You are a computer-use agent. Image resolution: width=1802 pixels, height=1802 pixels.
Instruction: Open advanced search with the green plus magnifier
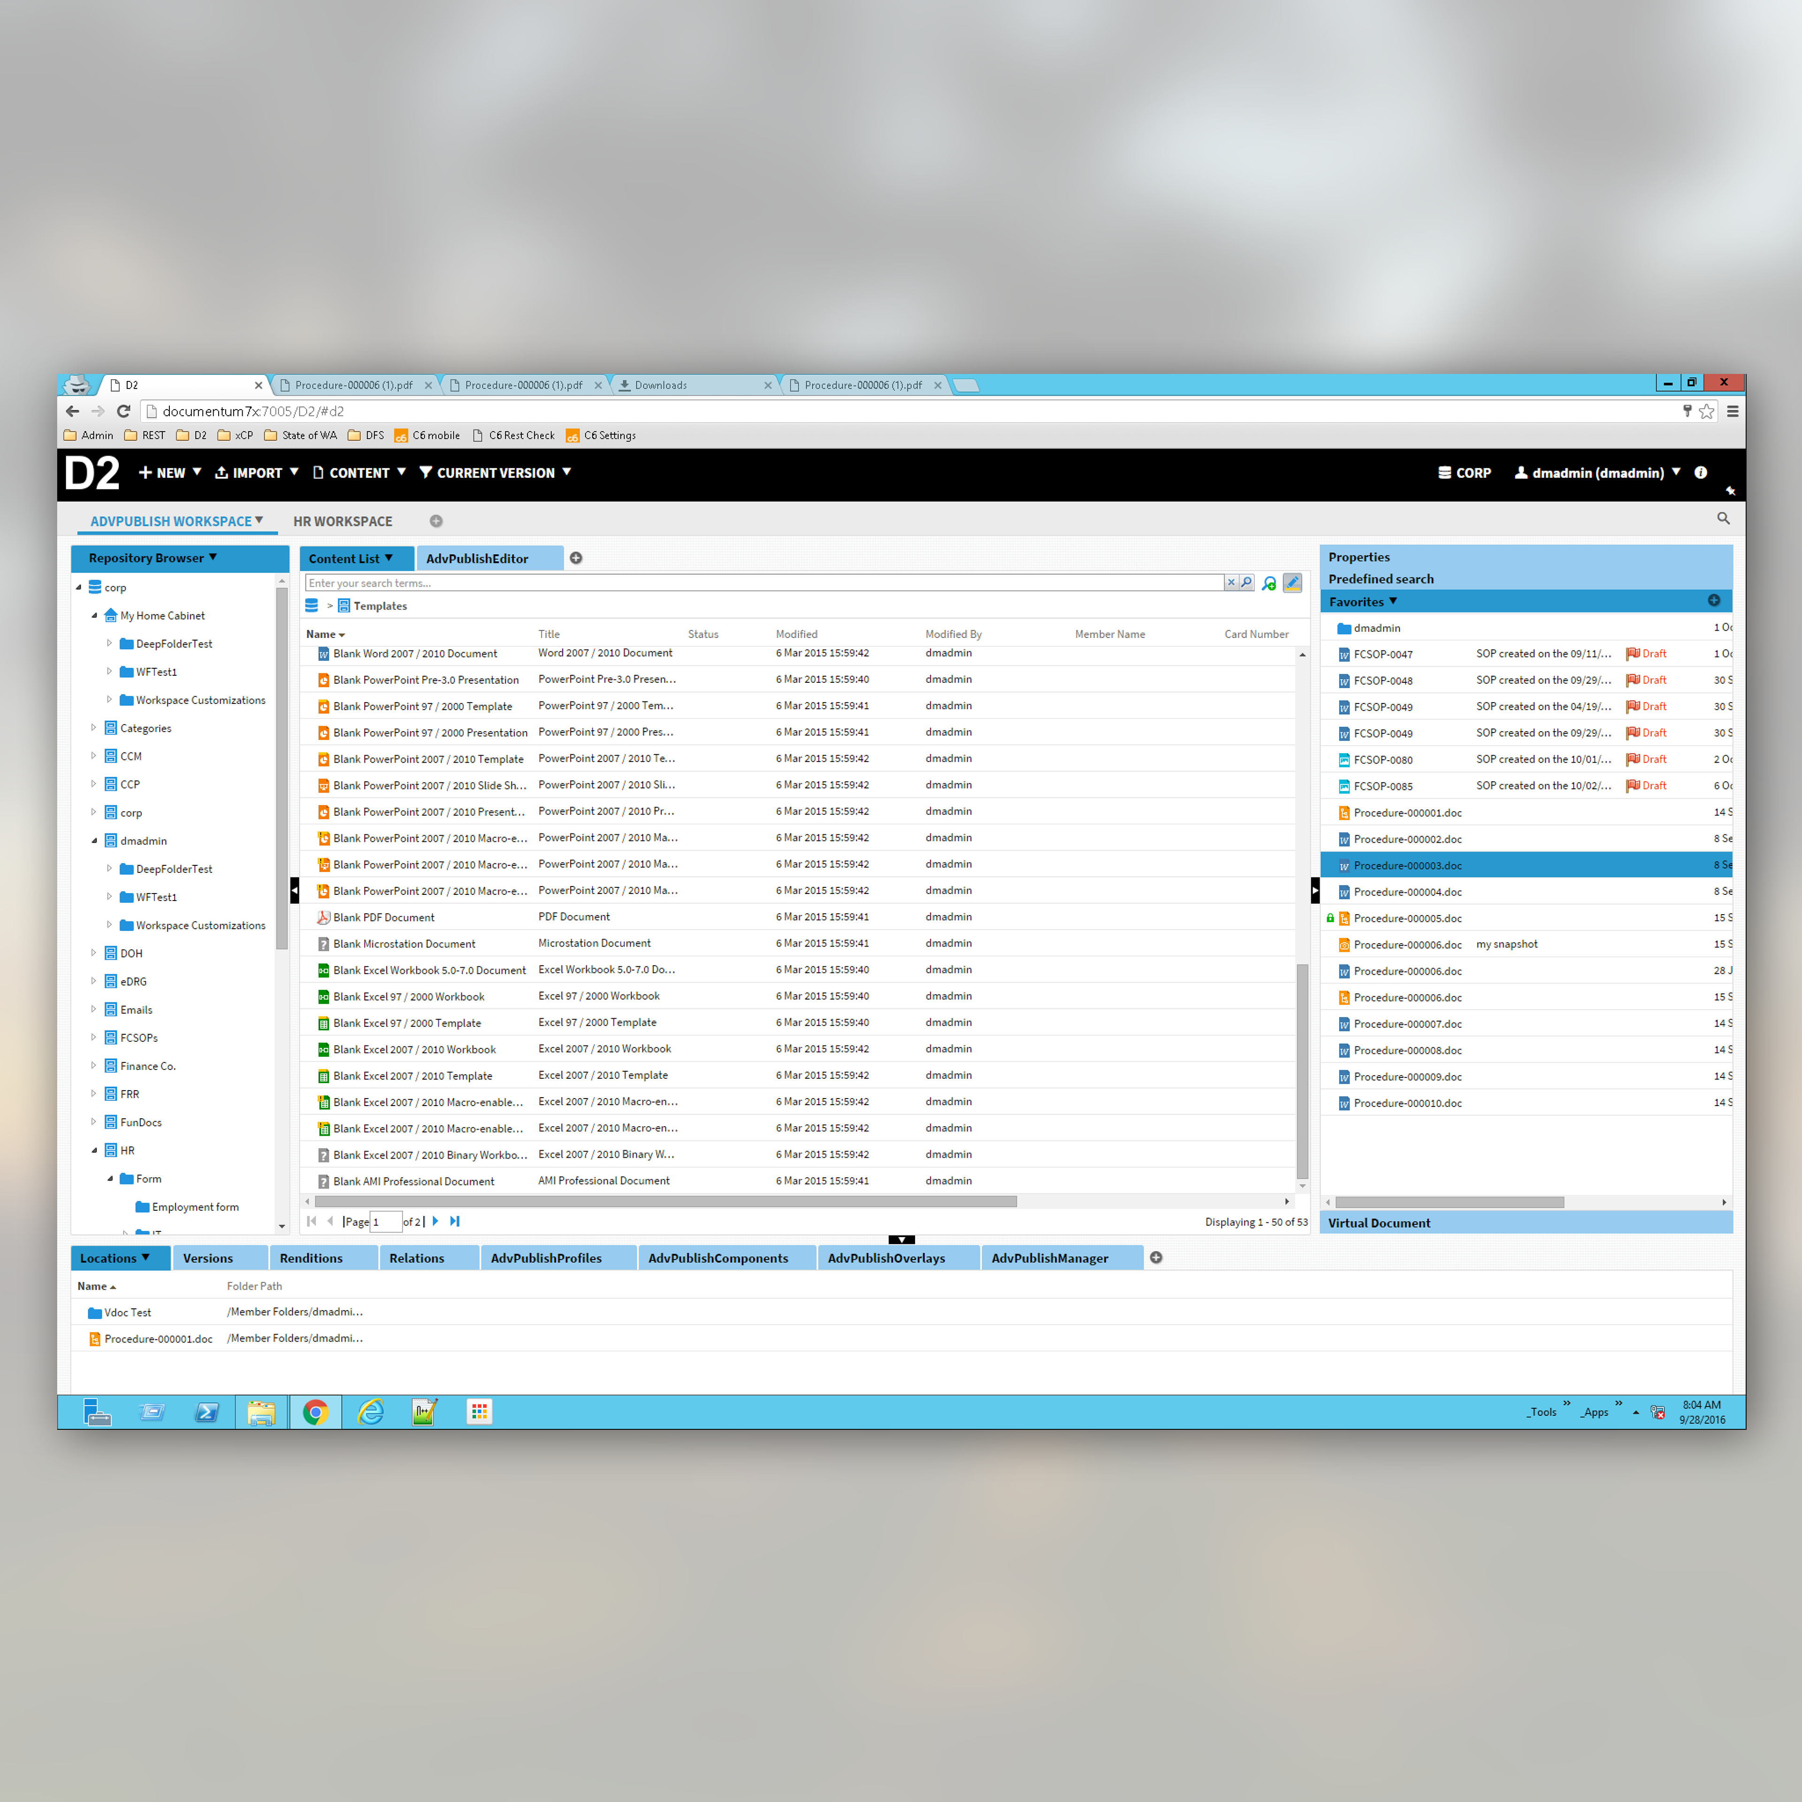[1268, 583]
